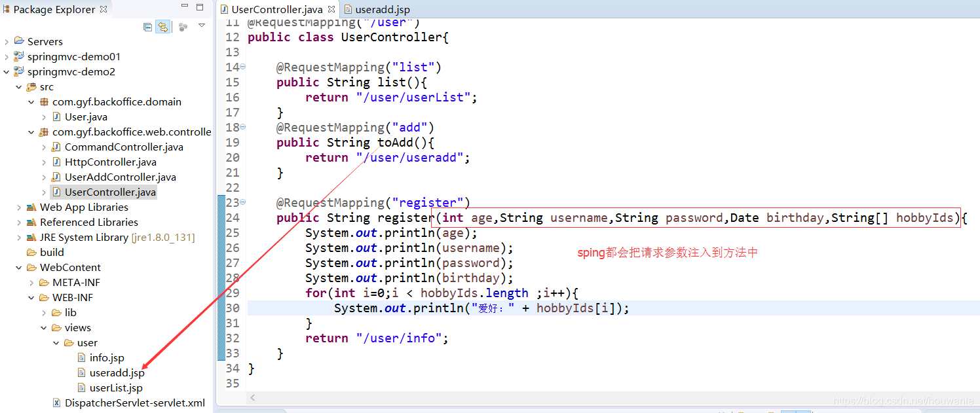Expand the JRE System Library node
Image resolution: width=980 pixels, height=413 pixels.
pos(18,237)
